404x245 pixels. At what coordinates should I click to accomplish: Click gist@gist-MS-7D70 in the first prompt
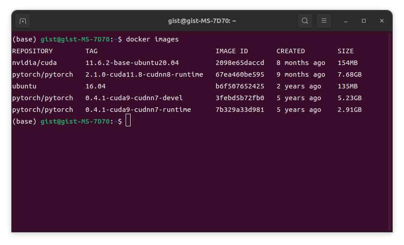(x=75, y=39)
